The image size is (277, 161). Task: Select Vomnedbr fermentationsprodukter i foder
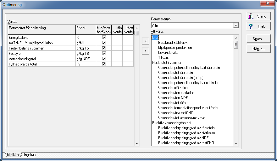188,108
